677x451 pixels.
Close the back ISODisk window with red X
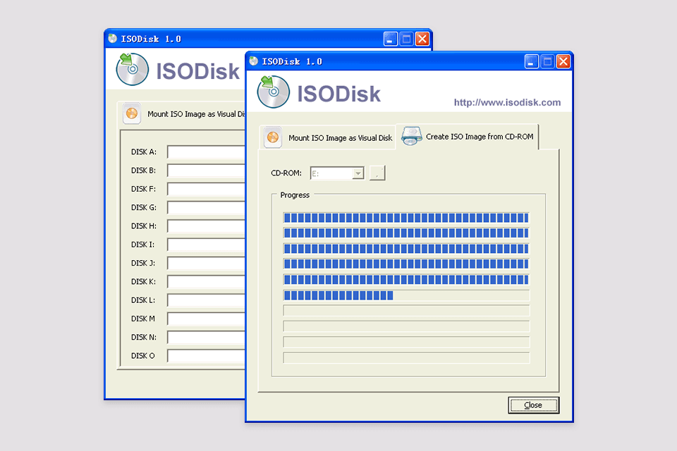pyautogui.click(x=422, y=39)
